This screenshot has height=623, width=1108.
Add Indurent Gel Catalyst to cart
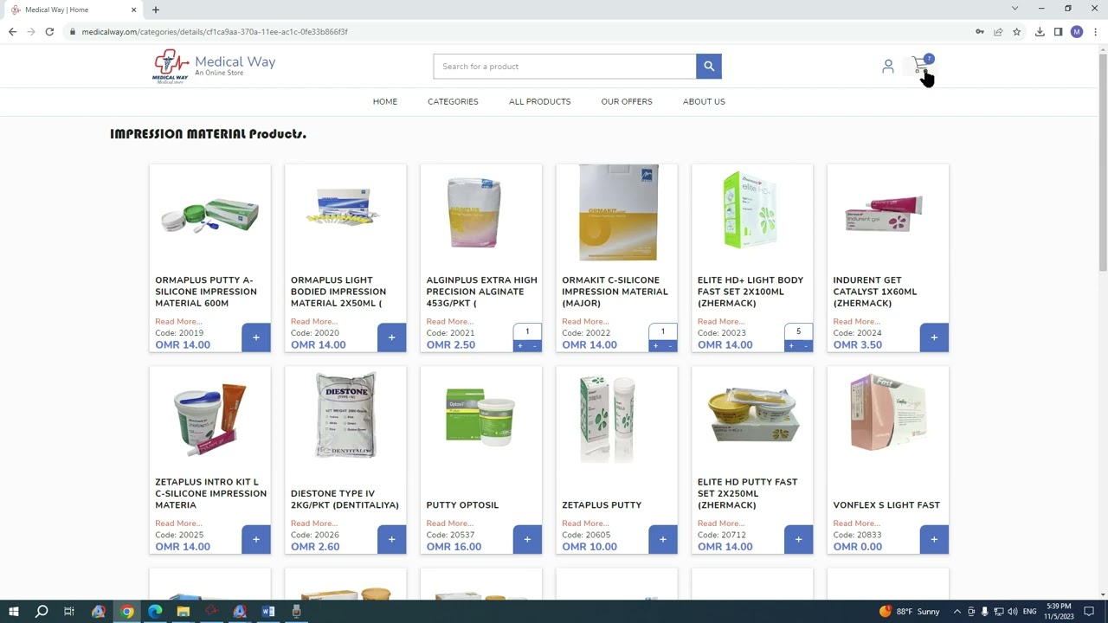(x=934, y=337)
